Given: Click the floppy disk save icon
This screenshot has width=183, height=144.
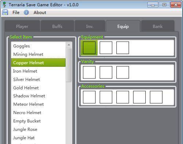Looking at the screenshot, I should (5, 12).
